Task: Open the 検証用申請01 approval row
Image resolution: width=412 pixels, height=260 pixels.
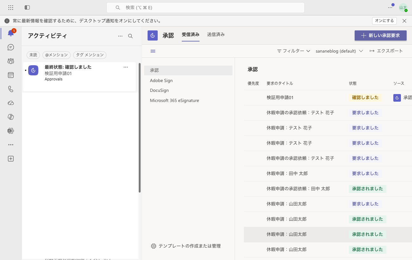Action: pos(328,98)
